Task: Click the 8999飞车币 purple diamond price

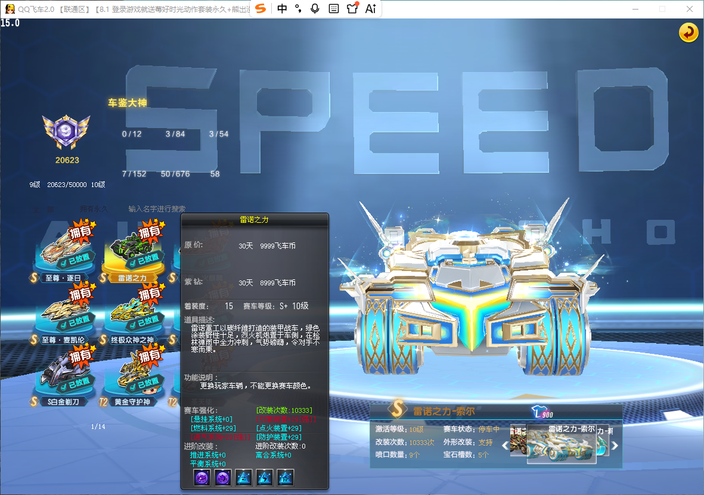Action: pyautogui.click(x=278, y=283)
